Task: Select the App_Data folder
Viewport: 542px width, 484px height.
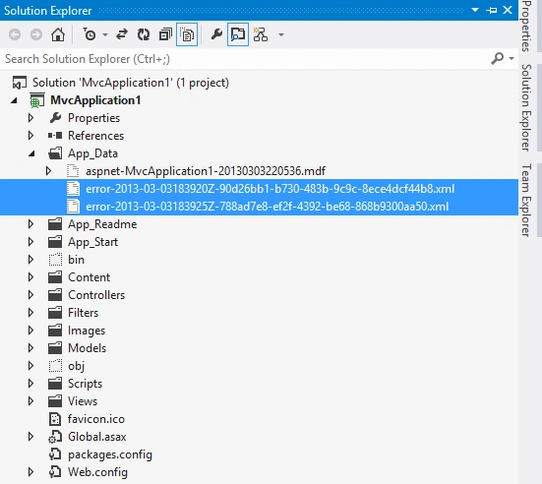Action: (x=92, y=153)
